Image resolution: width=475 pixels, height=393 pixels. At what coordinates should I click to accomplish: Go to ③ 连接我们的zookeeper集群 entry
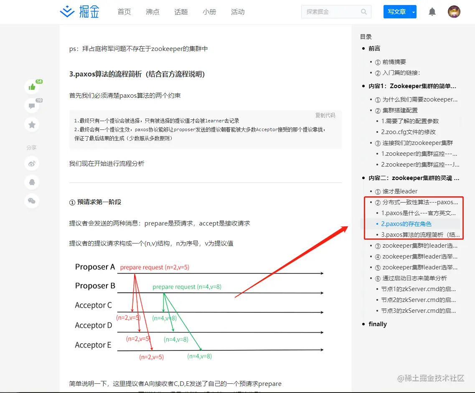pyautogui.click(x=414, y=143)
